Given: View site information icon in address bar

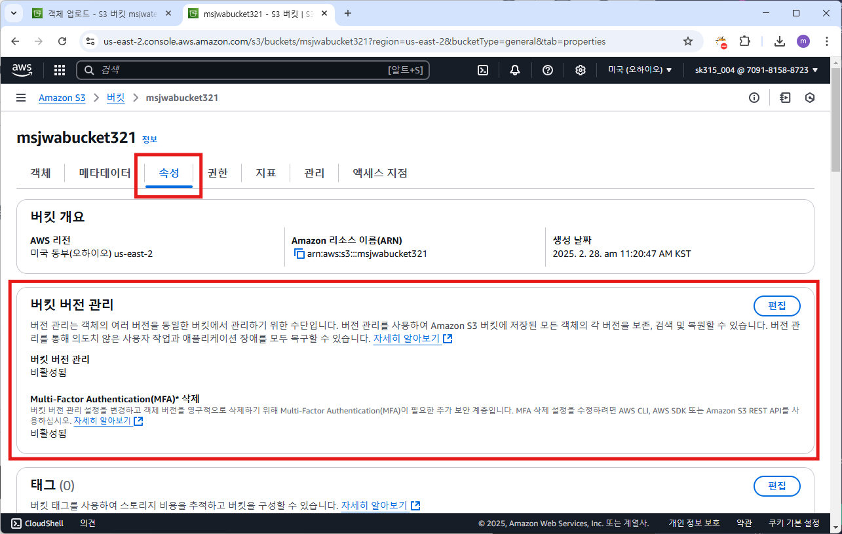Looking at the screenshot, I should pyautogui.click(x=91, y=41).
